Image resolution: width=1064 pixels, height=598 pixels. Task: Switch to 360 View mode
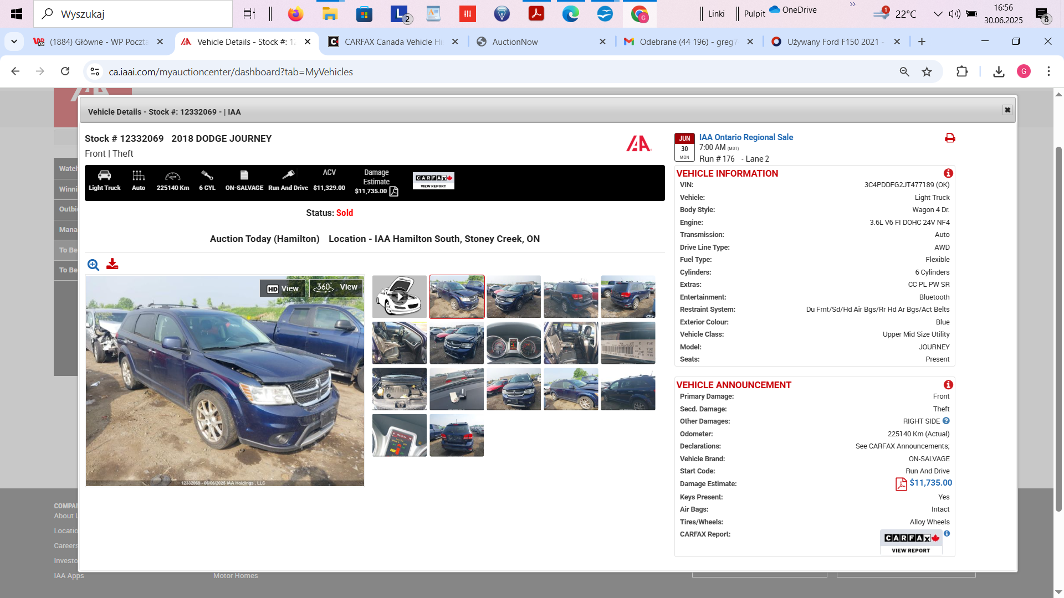click(336, 287)
